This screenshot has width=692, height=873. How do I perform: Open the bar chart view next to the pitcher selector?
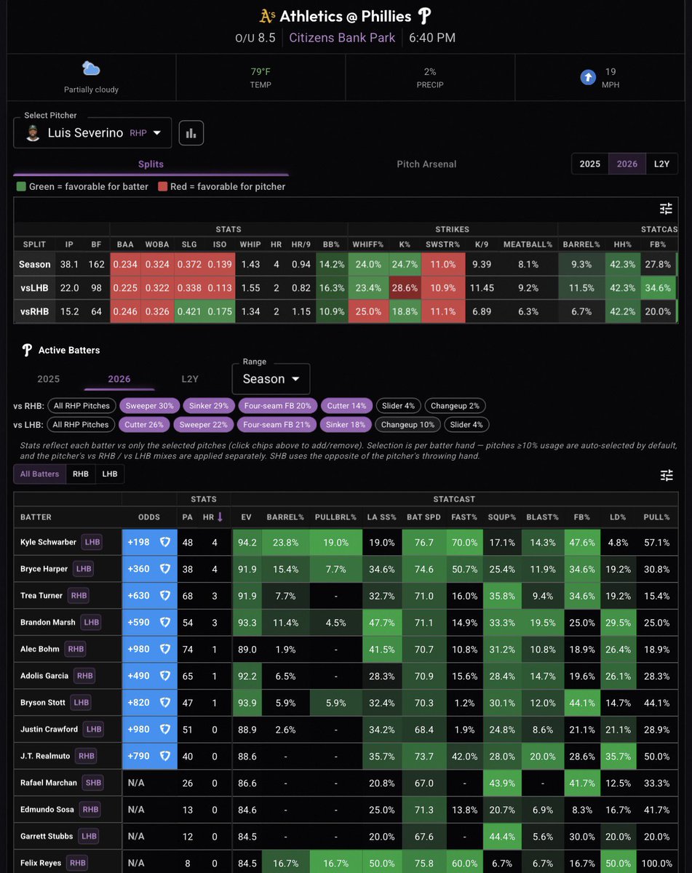pyautogui.click(x=191, y=133)
